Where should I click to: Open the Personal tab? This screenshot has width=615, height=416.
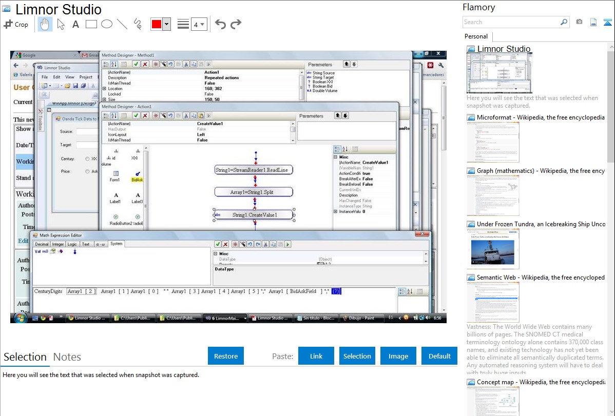476,36
